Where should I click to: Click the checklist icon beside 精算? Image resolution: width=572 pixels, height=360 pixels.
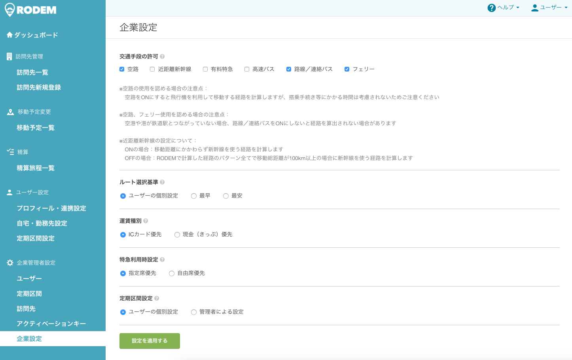click(x=10, y=152)
